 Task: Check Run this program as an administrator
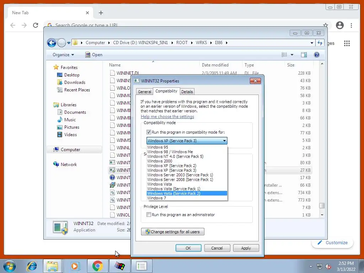click(x=149, y=214)
